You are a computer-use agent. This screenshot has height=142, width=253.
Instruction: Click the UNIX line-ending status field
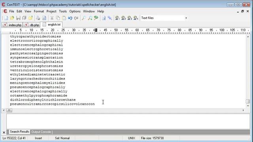pos(131,138)
